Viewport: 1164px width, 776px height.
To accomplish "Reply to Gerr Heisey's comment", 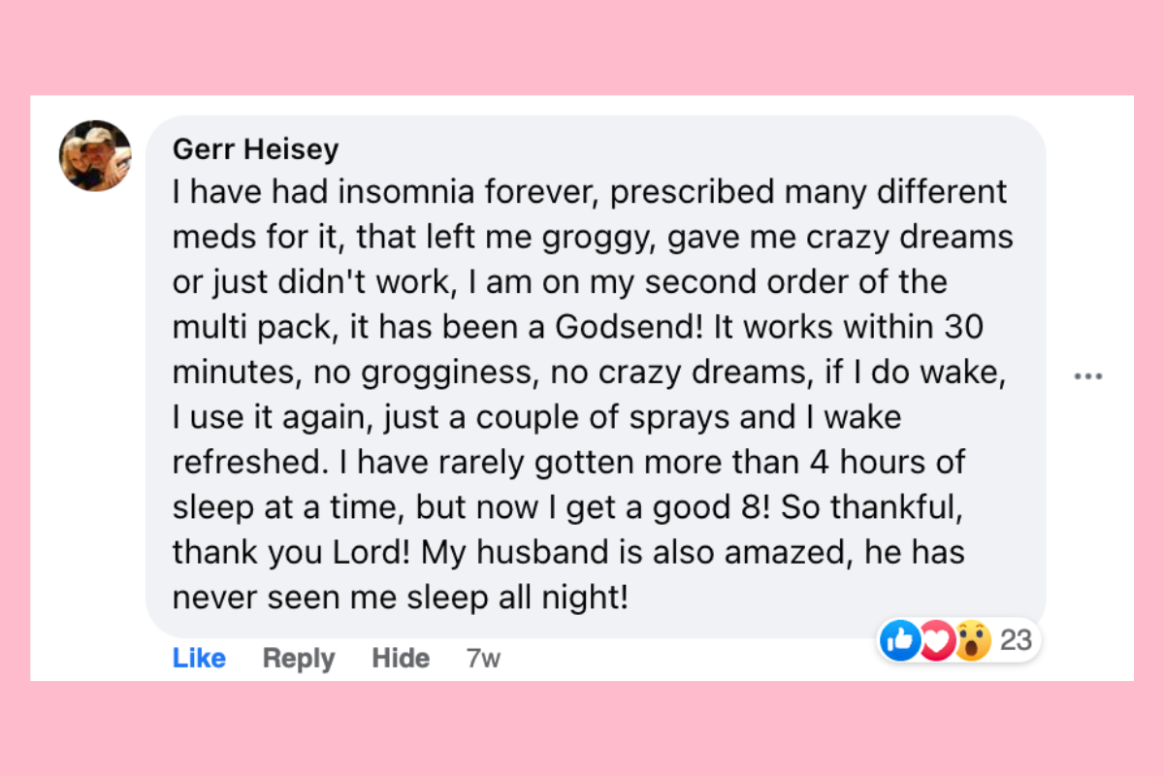I will click(299, 659).
